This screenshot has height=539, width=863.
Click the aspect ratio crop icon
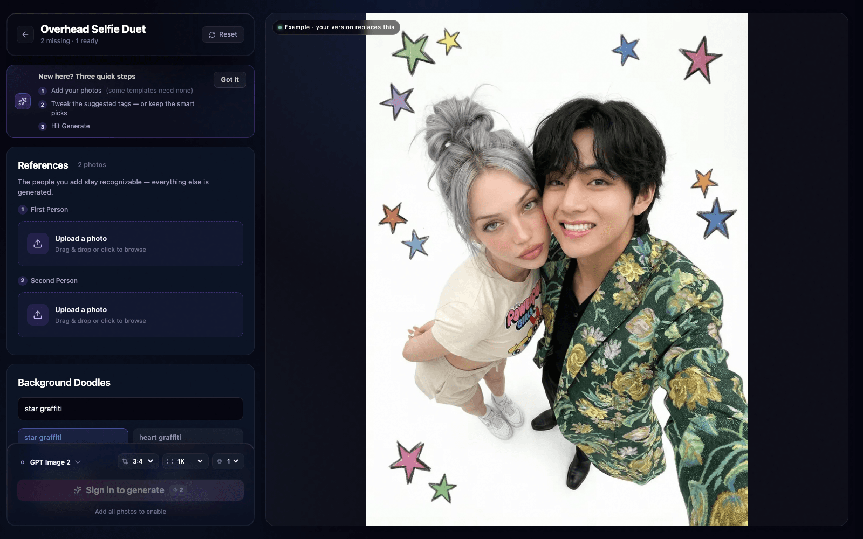point(125,461)
